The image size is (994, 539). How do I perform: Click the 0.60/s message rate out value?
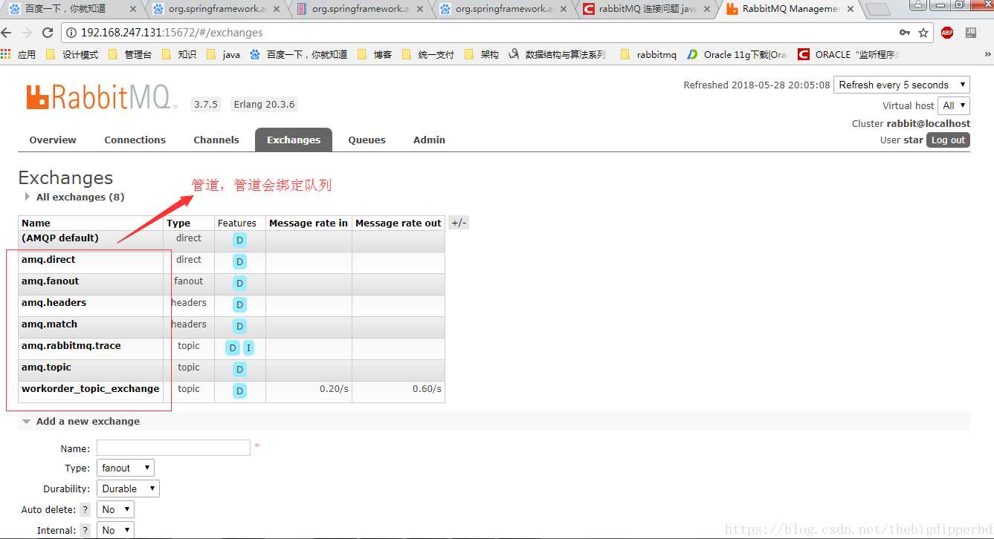point(427,389)
